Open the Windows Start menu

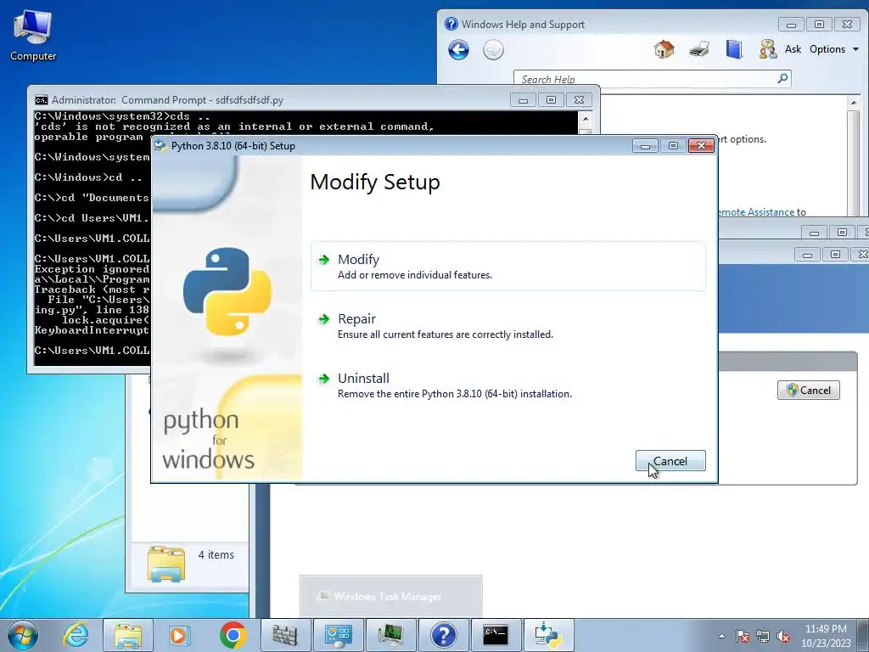click(22, 635)
